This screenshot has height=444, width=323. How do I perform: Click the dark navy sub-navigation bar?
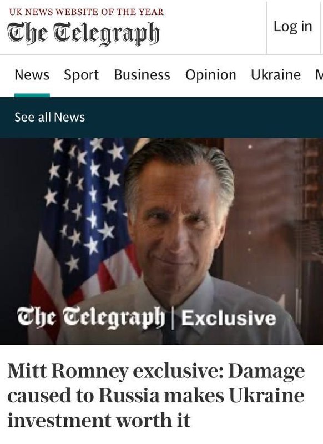tap(161, 118)
